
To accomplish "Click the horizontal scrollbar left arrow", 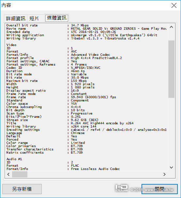I will pyautogui.click(x=8, y=175).
